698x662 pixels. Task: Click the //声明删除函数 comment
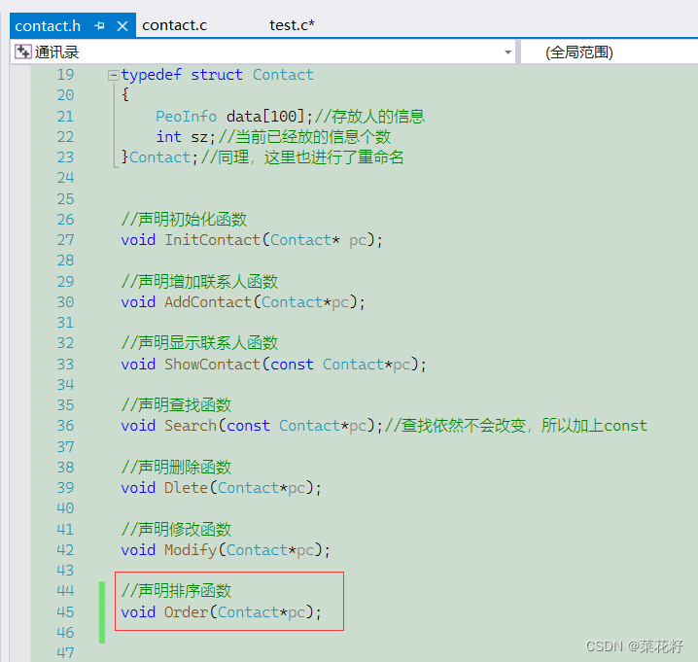coord(176,467)
